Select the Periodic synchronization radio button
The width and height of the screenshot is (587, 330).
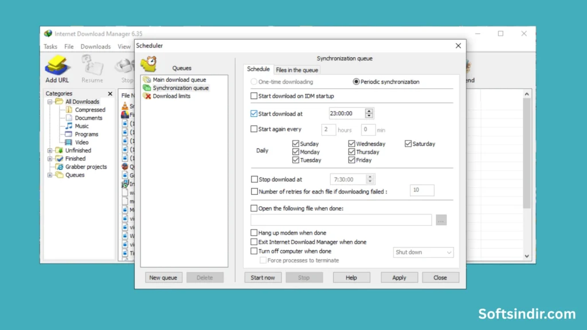point(356,82)
